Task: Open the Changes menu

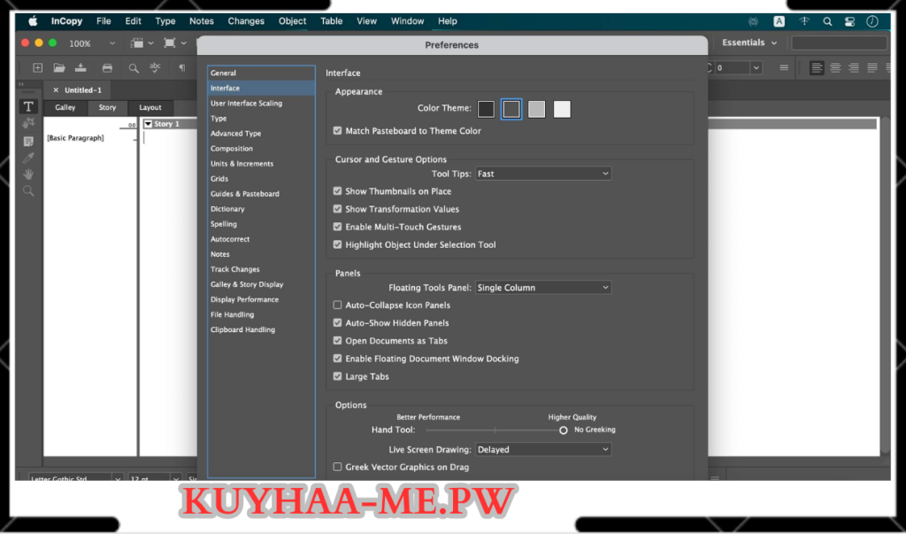Action: [x=246, y=21]
